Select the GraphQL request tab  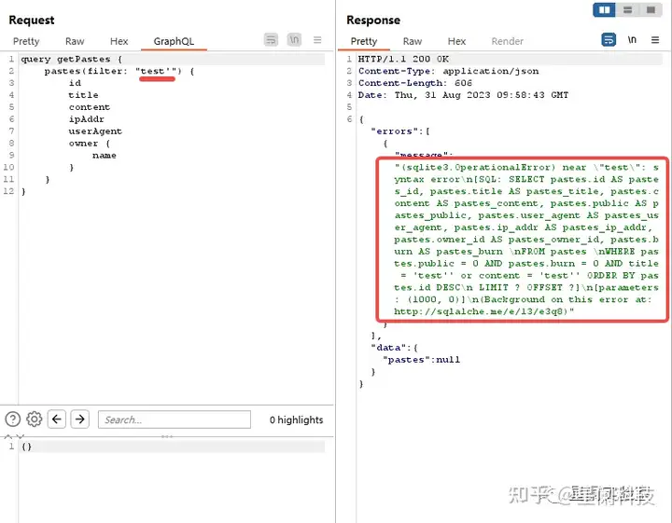click(174, 41)
